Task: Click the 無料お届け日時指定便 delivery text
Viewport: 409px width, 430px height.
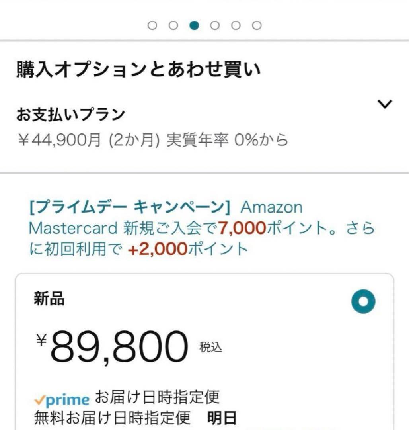Action: (113, 418)
